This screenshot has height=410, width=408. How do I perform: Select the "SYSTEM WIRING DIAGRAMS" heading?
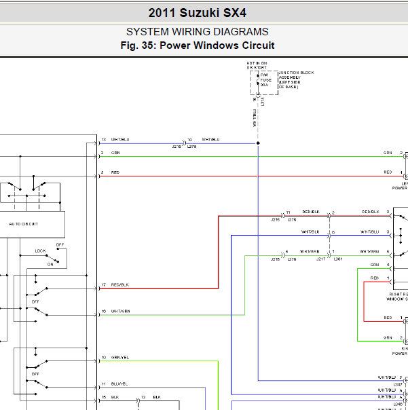(x=197, y=32)
